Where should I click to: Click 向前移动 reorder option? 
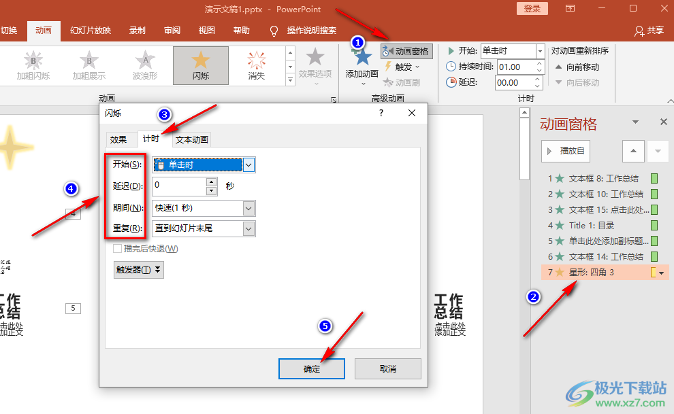click(577, 67)
